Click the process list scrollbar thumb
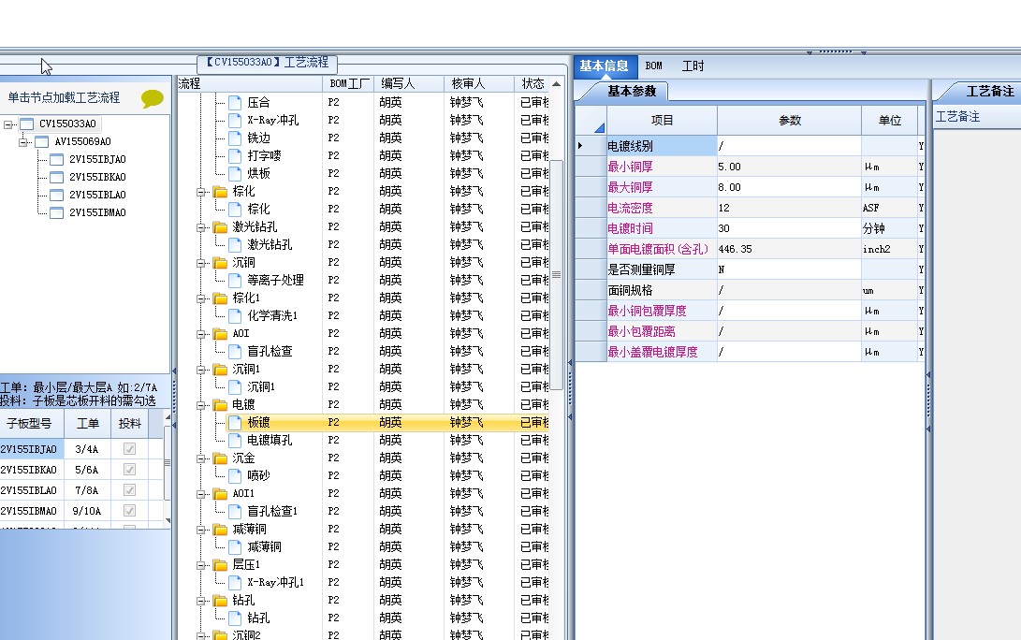The height and width of the screenshot is (640, 1021). click(556, 275)
